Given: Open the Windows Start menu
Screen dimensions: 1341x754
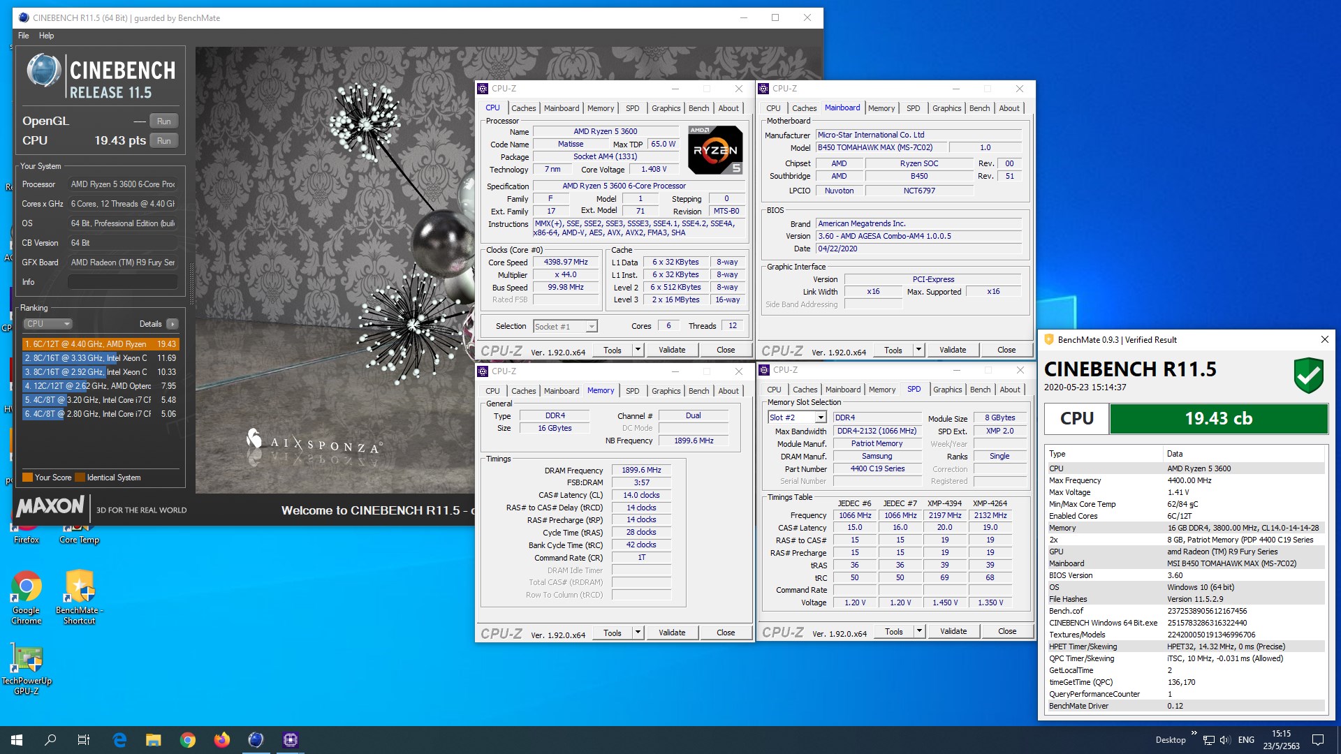Looking at the screenshot, I should [x=17, y=739].
